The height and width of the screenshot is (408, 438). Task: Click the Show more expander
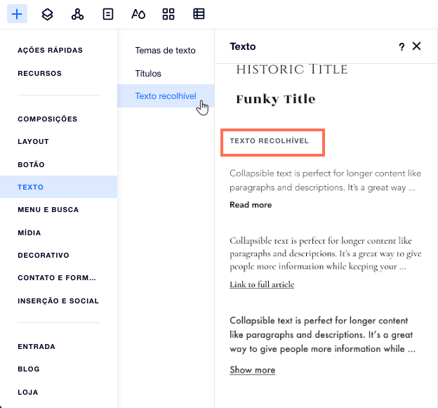click(x=252, y=370)
